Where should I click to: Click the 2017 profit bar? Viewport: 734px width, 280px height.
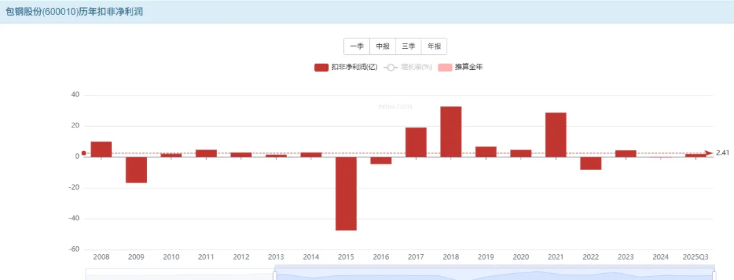[416, 142]
